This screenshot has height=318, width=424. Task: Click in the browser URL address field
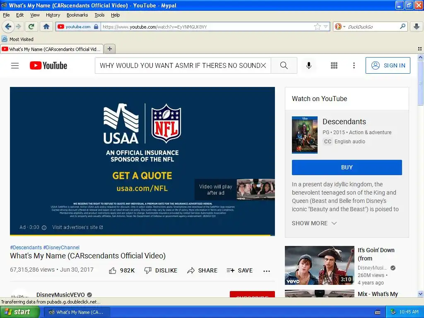[x=207, y=26]
